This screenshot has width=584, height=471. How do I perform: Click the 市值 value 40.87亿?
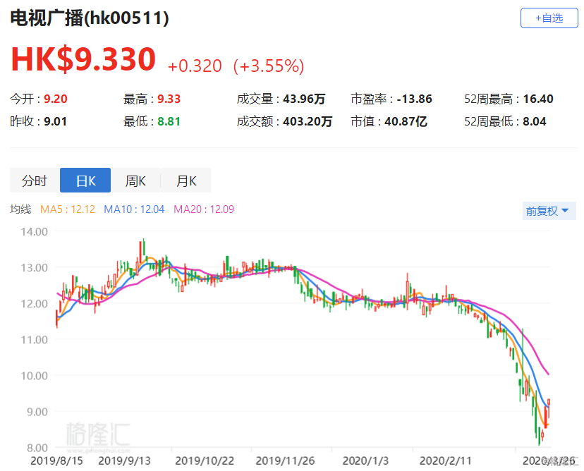coord(406,121)
